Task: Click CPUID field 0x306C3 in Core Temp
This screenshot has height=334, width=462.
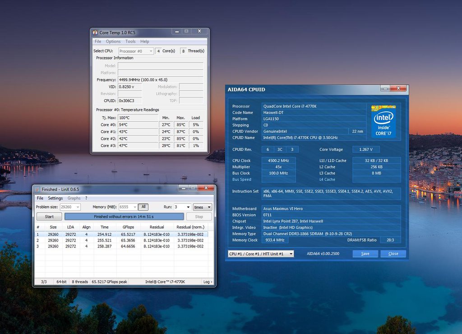Action: pos(129,101)
